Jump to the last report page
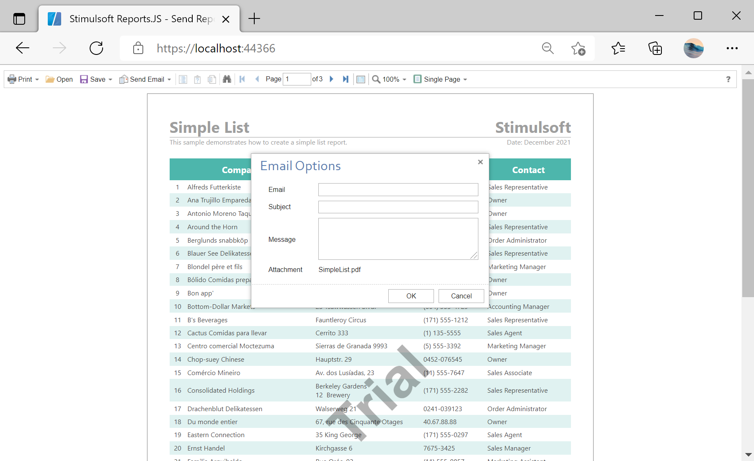The image size is (754, 461). [x=346, y=79]
